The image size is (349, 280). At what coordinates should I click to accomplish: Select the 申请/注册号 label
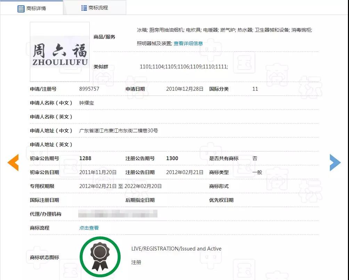(x=43, y=89)
